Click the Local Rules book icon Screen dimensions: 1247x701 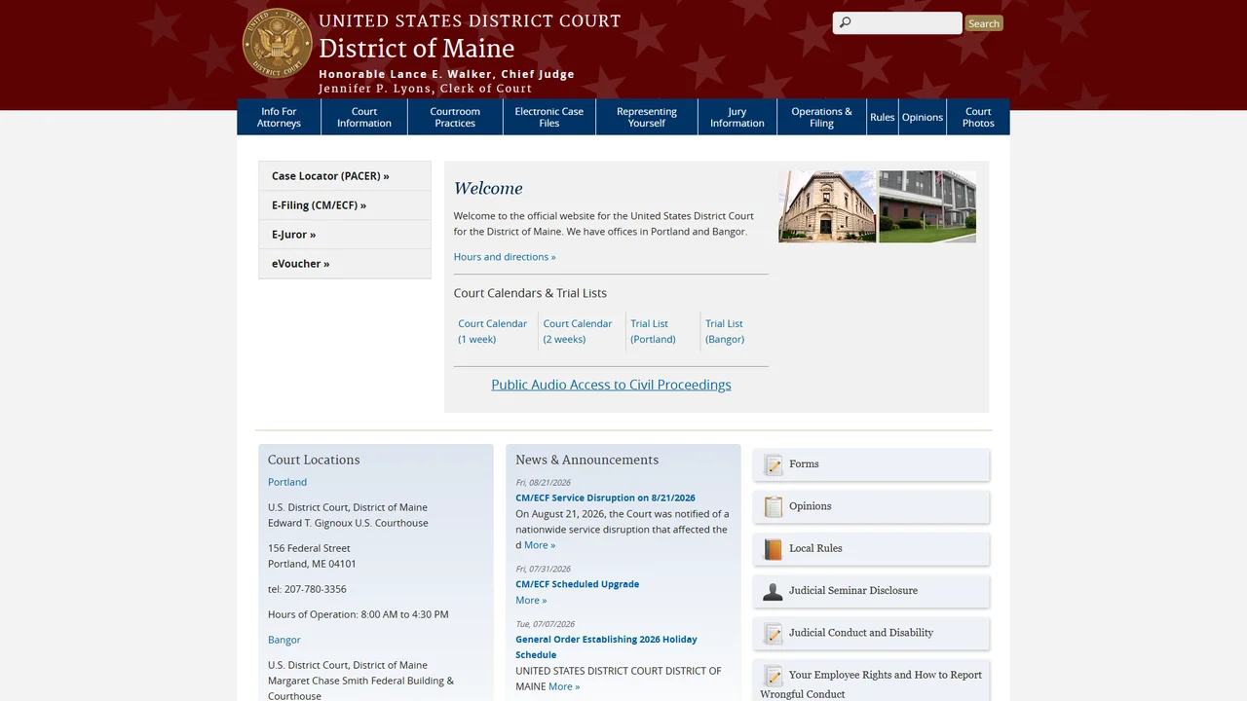click(x=774, y=549)
